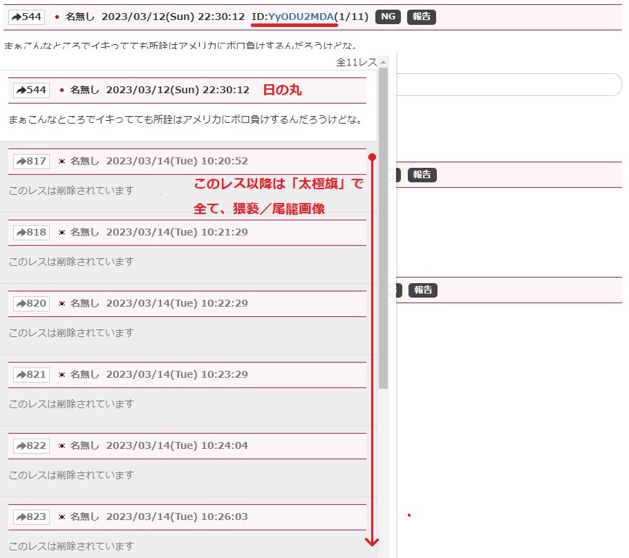Viewport: 629px width, 558px height.
Task: Click reply arrow 822 in the popup list
Action: pos(31,446)
